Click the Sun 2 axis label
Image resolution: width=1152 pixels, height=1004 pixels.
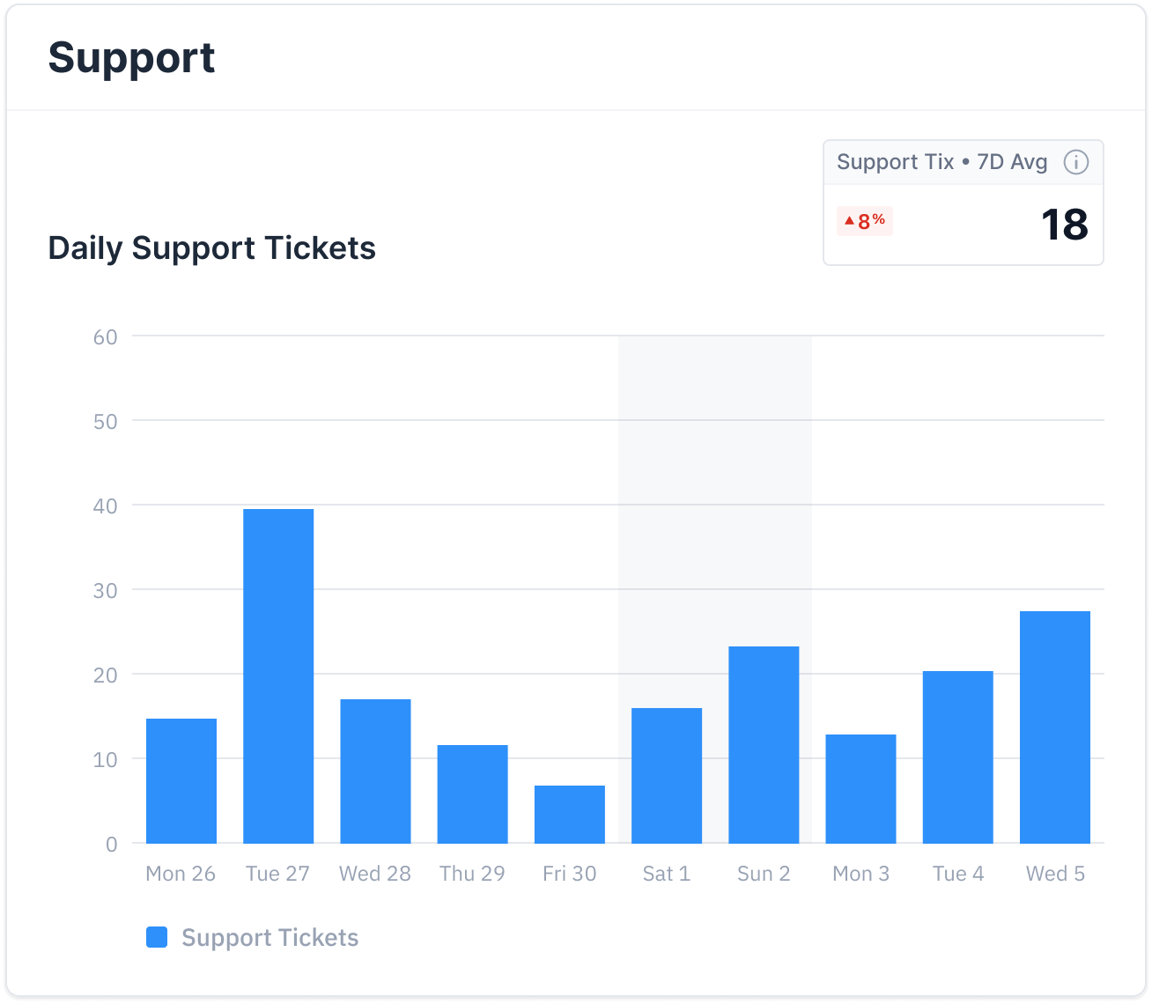pos(764,874)
